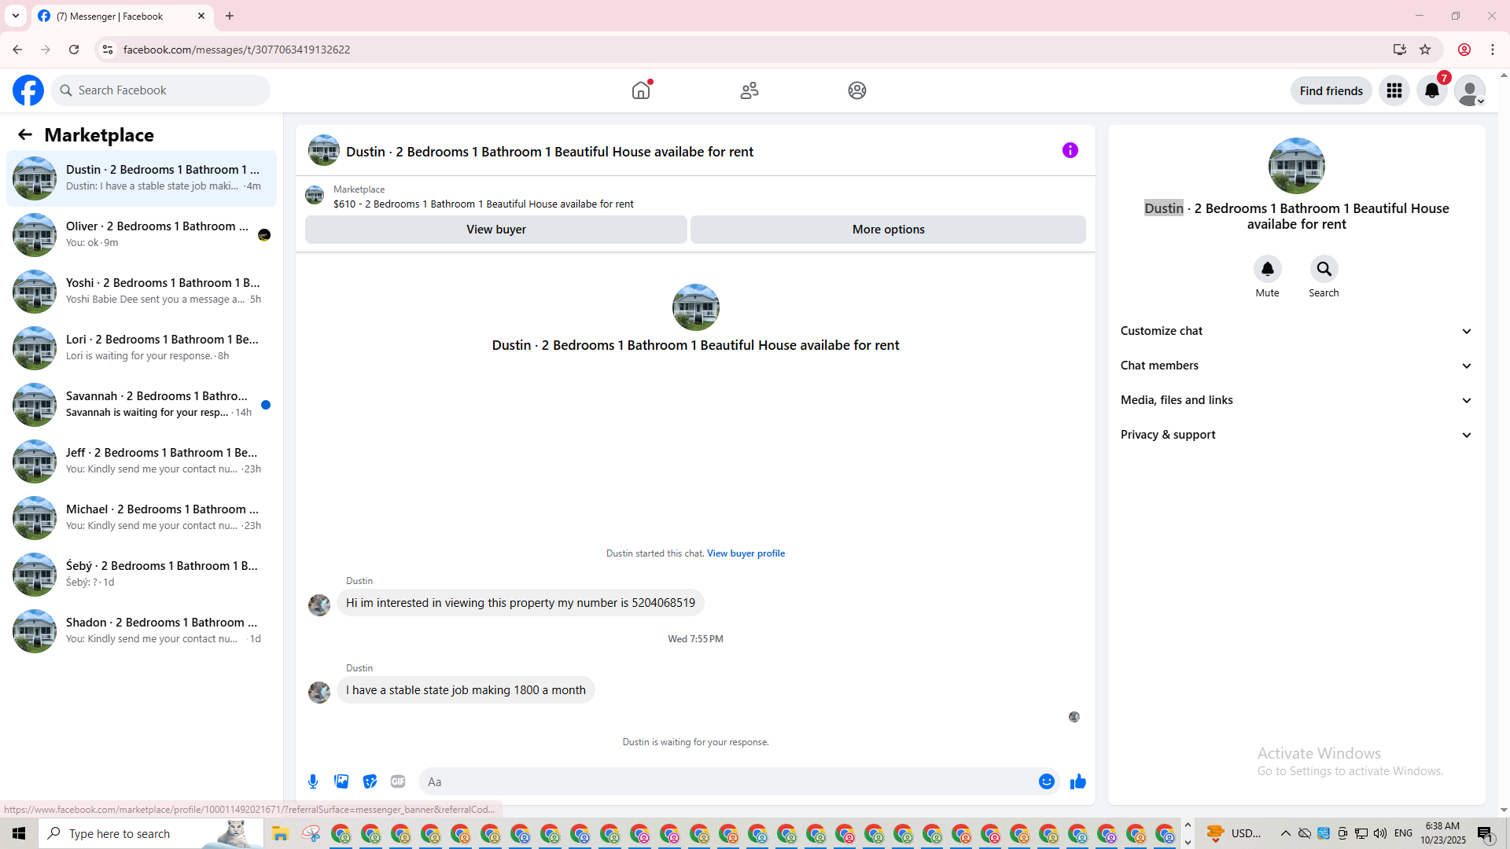This screenshot has height=849, width=1510.
Task: Click the voice clip microphone icon
Action: (313, 781)
